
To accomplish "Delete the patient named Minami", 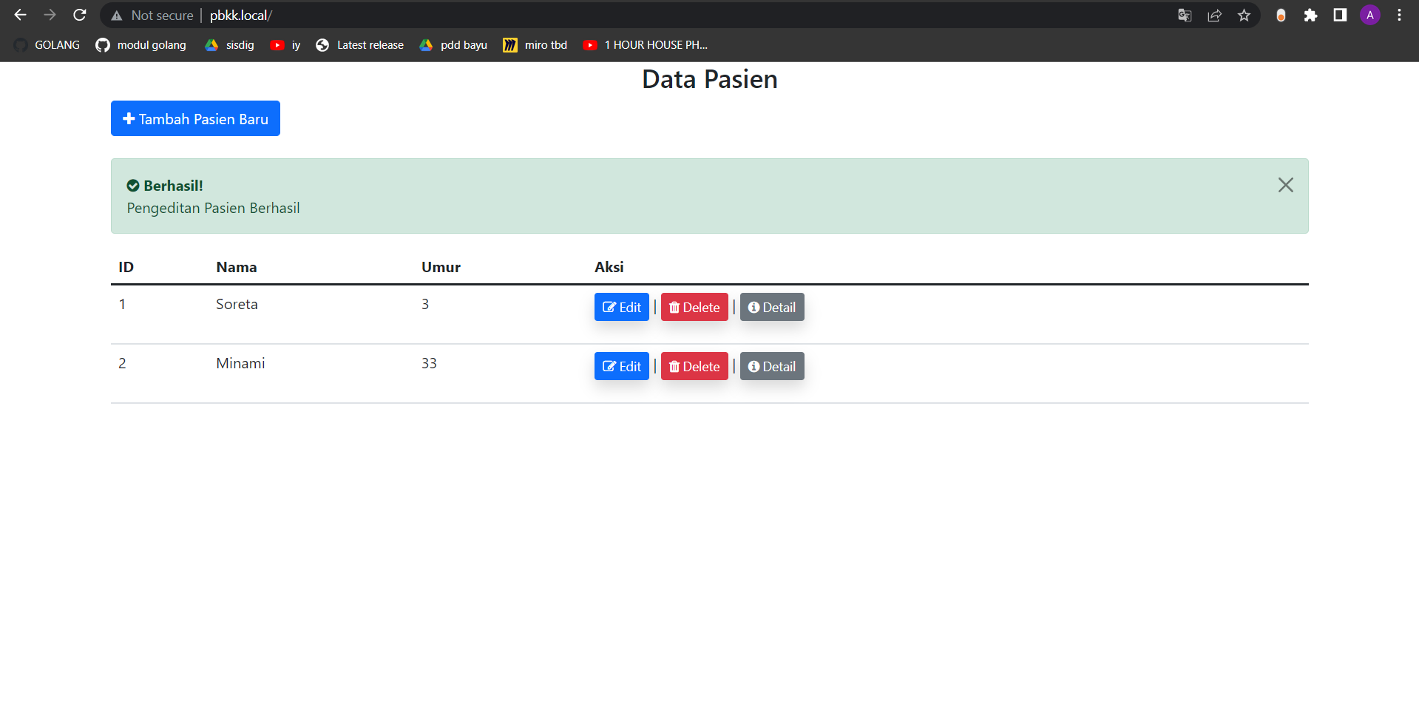I will coord(694,366).
